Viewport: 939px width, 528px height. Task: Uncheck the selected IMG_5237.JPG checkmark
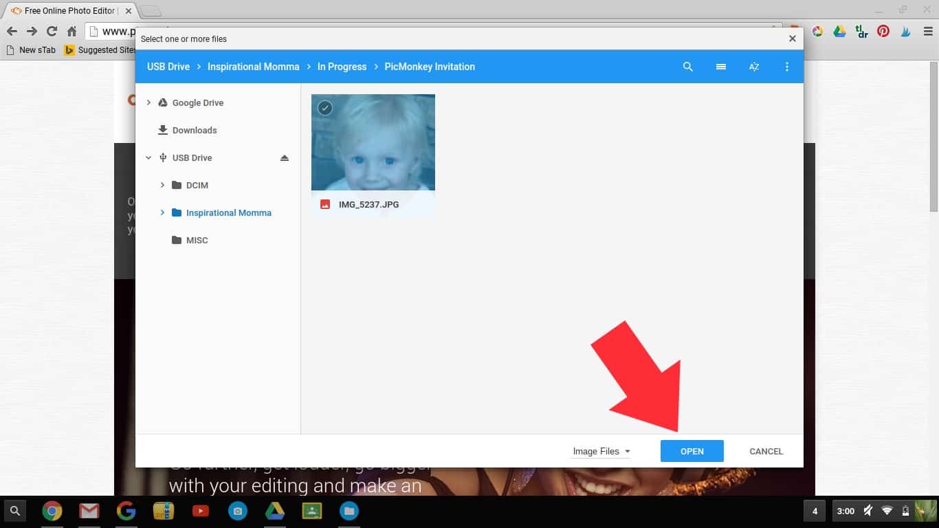[x=325, y=108]
